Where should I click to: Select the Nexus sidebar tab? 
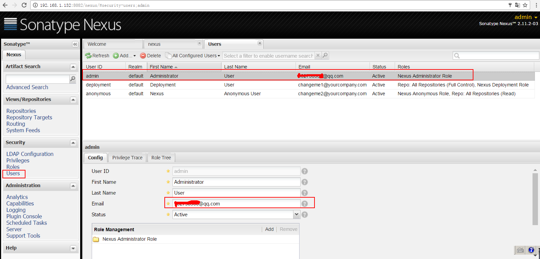pos(14,55)
